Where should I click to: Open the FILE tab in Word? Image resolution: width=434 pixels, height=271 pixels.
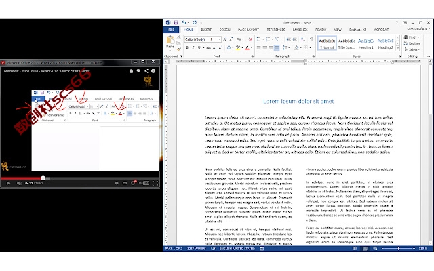(171, 30)
